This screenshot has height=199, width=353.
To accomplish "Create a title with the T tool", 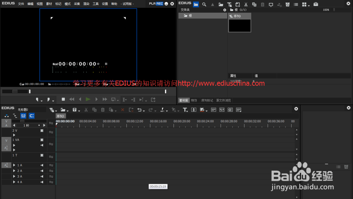I will coord(185,110).
